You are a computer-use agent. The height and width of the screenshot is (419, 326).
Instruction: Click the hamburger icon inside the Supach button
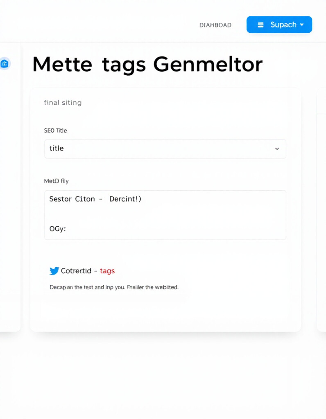click(x=260, y=25)
